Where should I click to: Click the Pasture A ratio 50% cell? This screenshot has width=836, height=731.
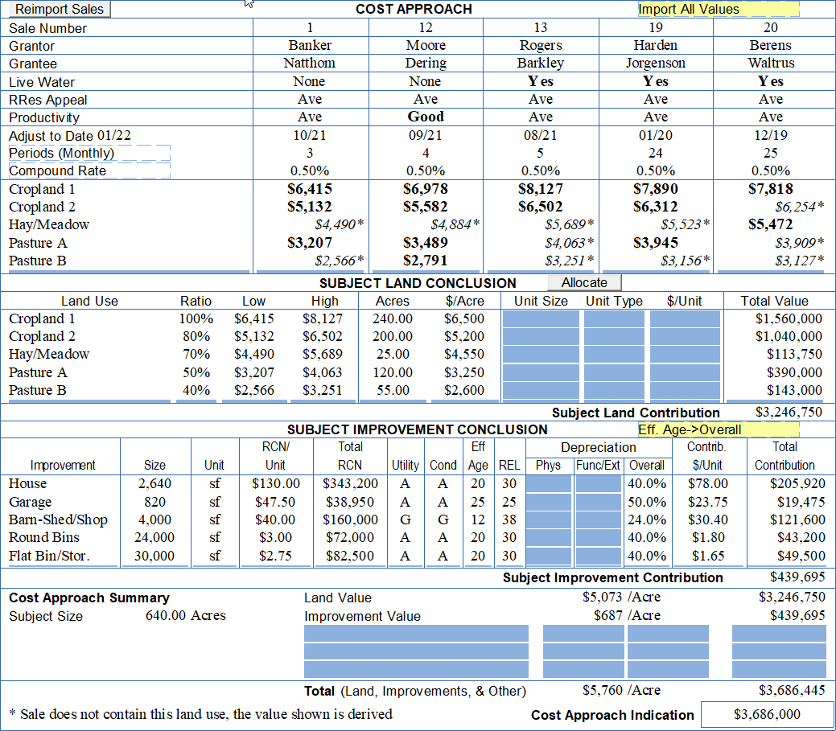point(196,373)
